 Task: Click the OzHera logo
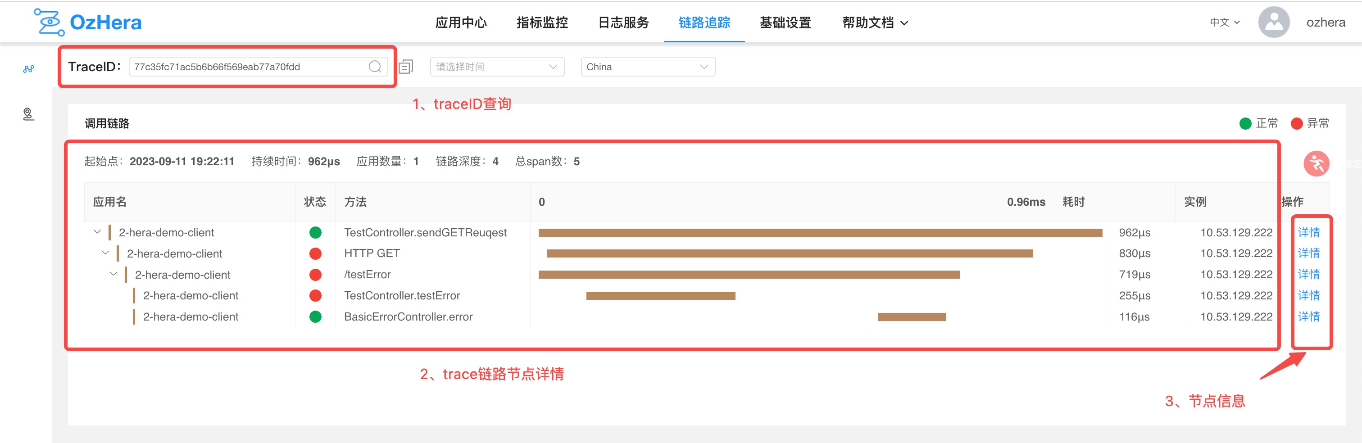coord(88,22)
